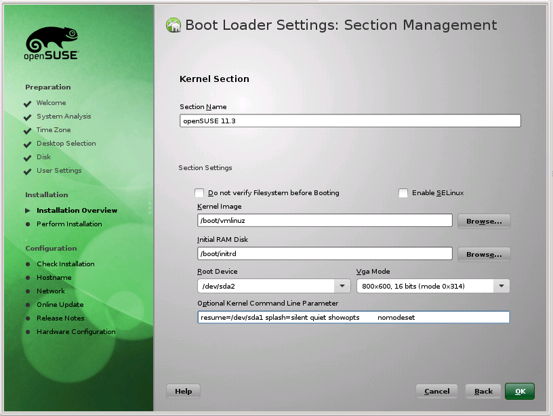This screenshot has width=553, height=416.
Task: Click the Configuration sidebar heading
Action: [51, 249]
